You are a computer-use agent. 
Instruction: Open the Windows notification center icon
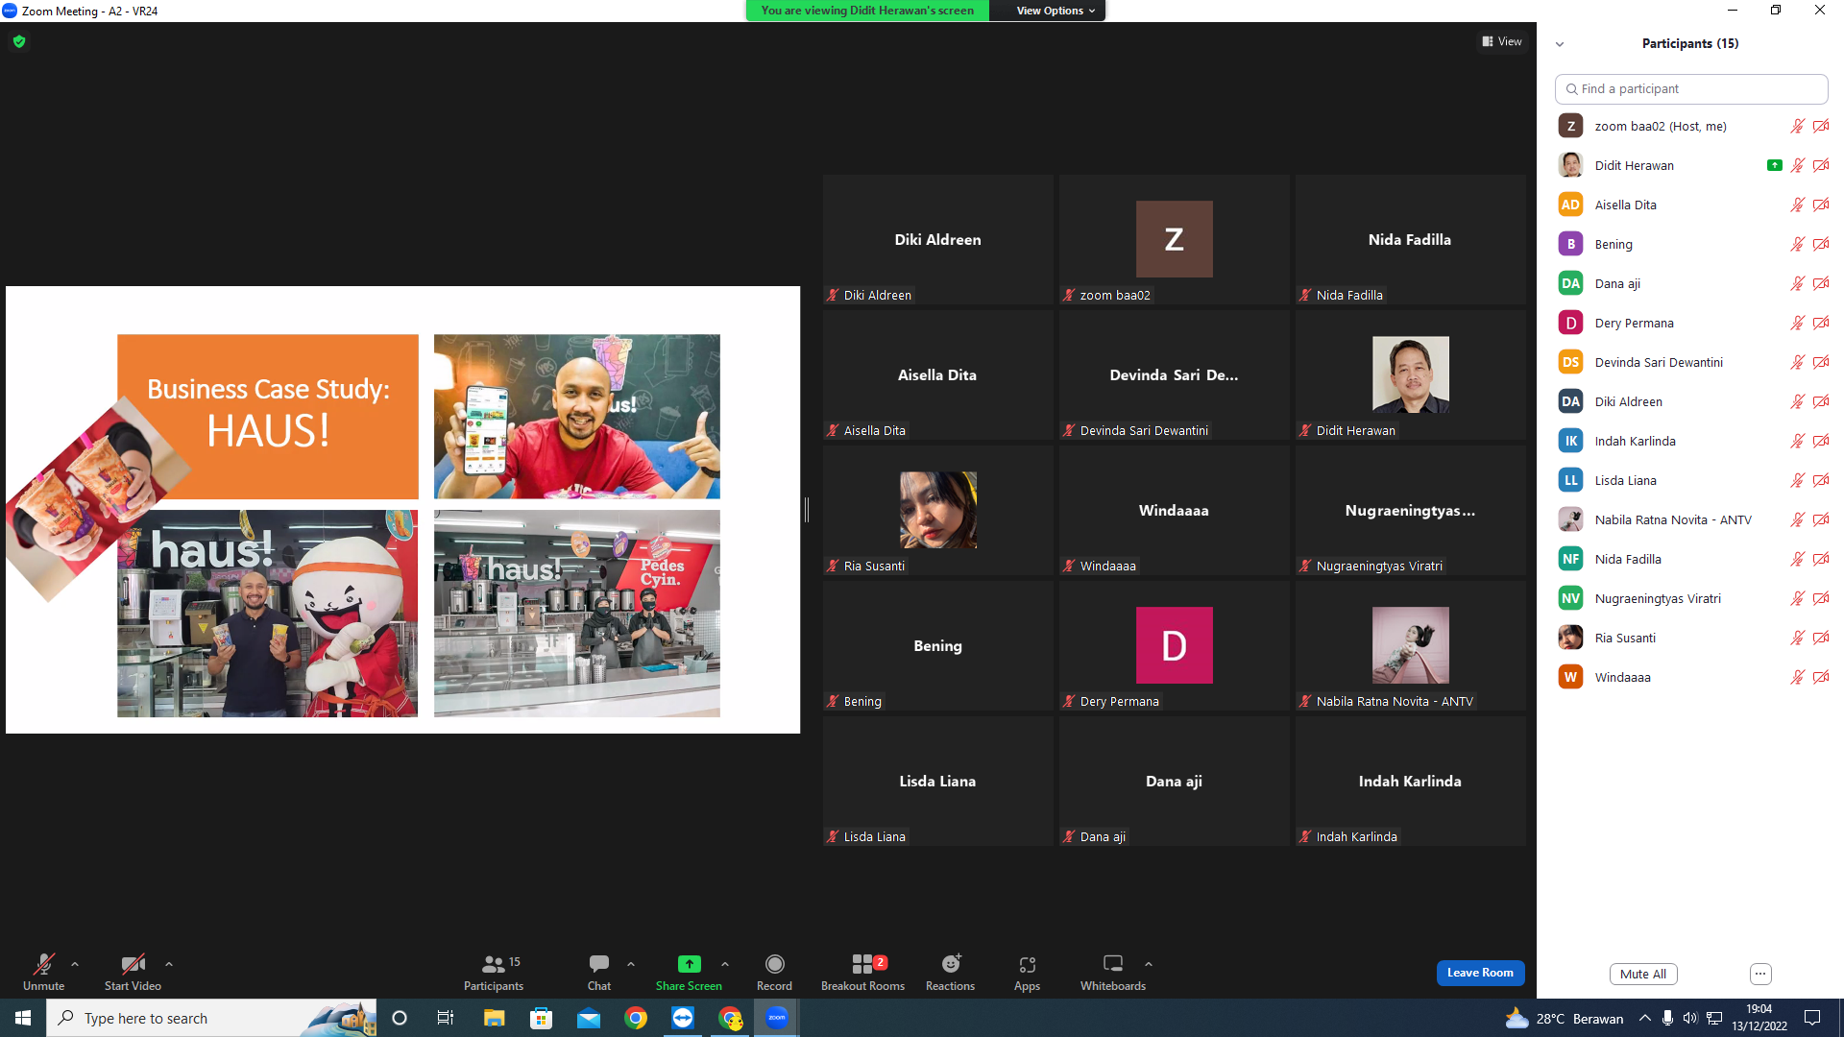point(1812,1018)
